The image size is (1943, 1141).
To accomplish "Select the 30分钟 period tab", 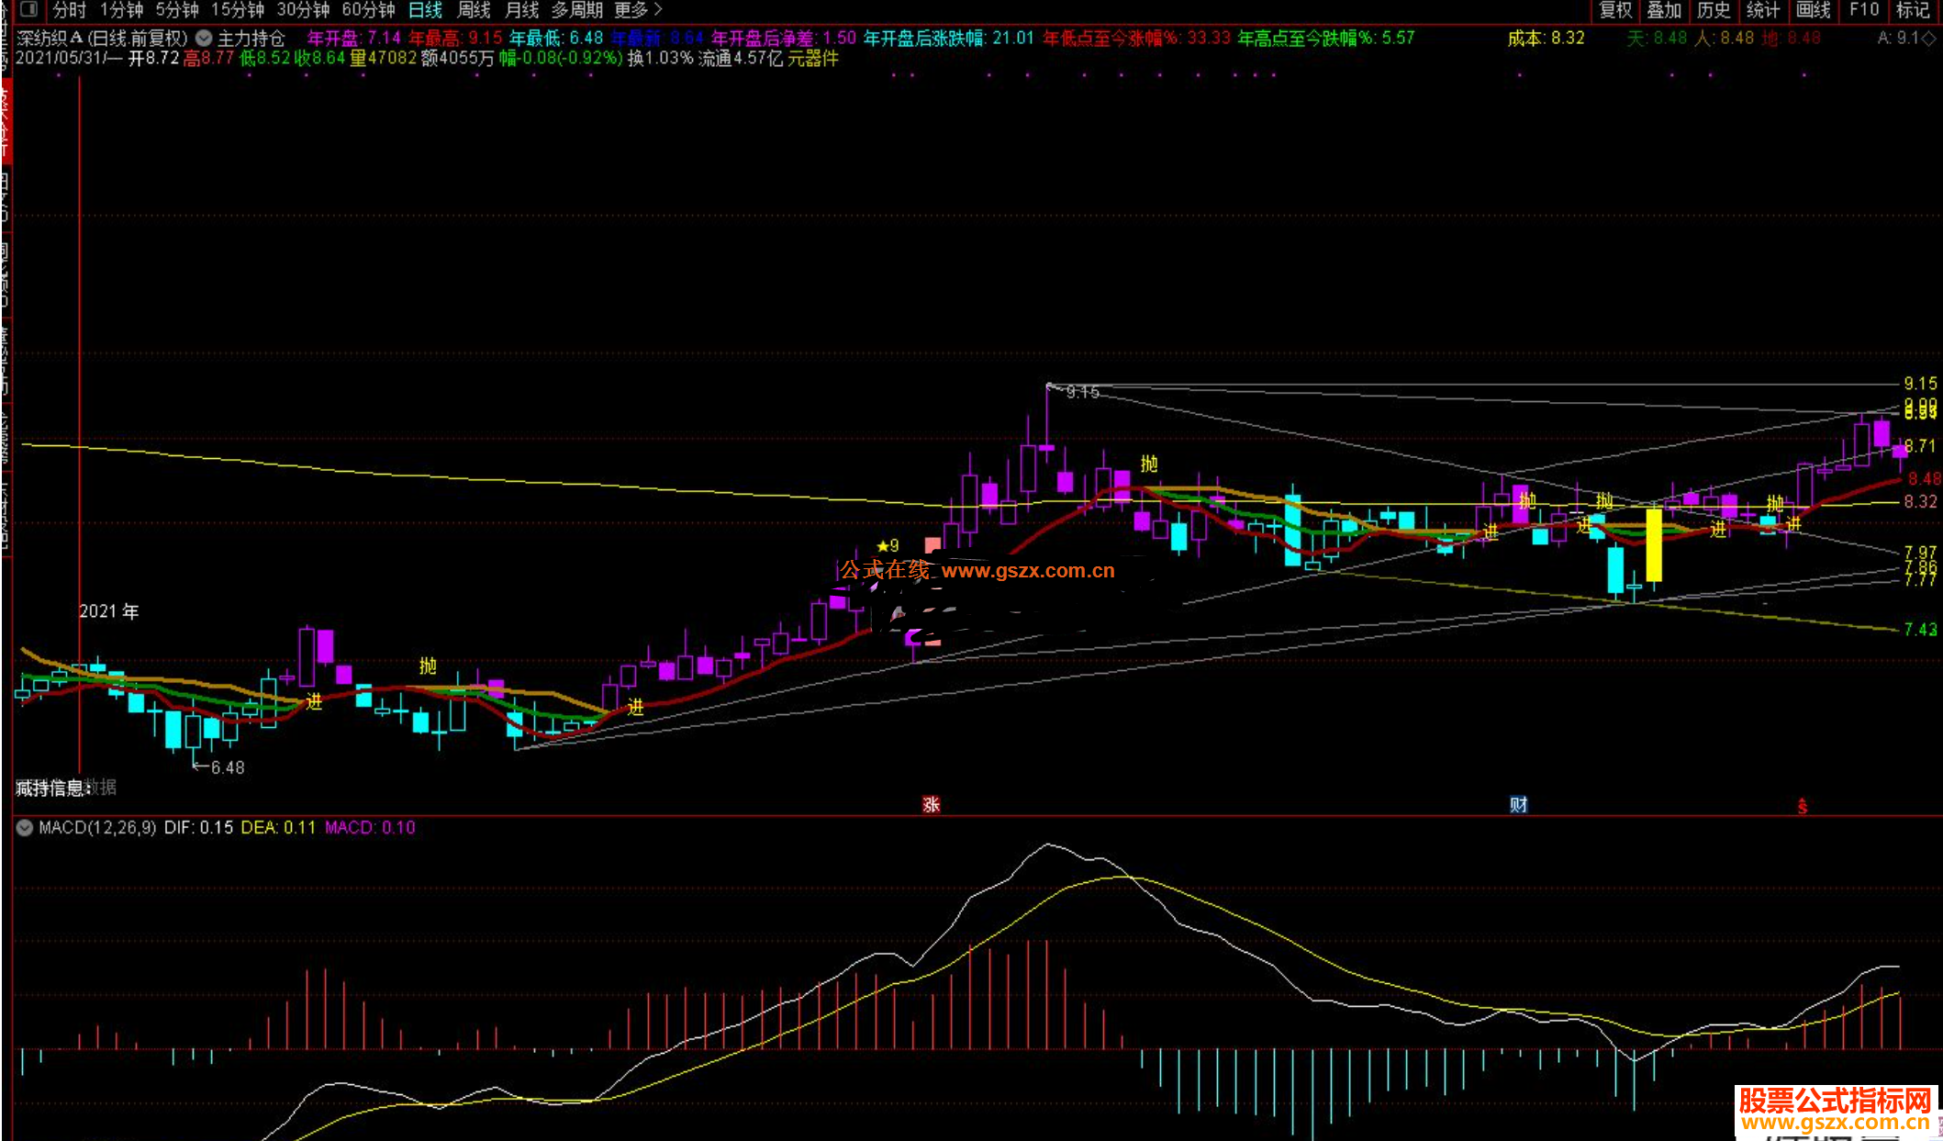I will point(303,10).
